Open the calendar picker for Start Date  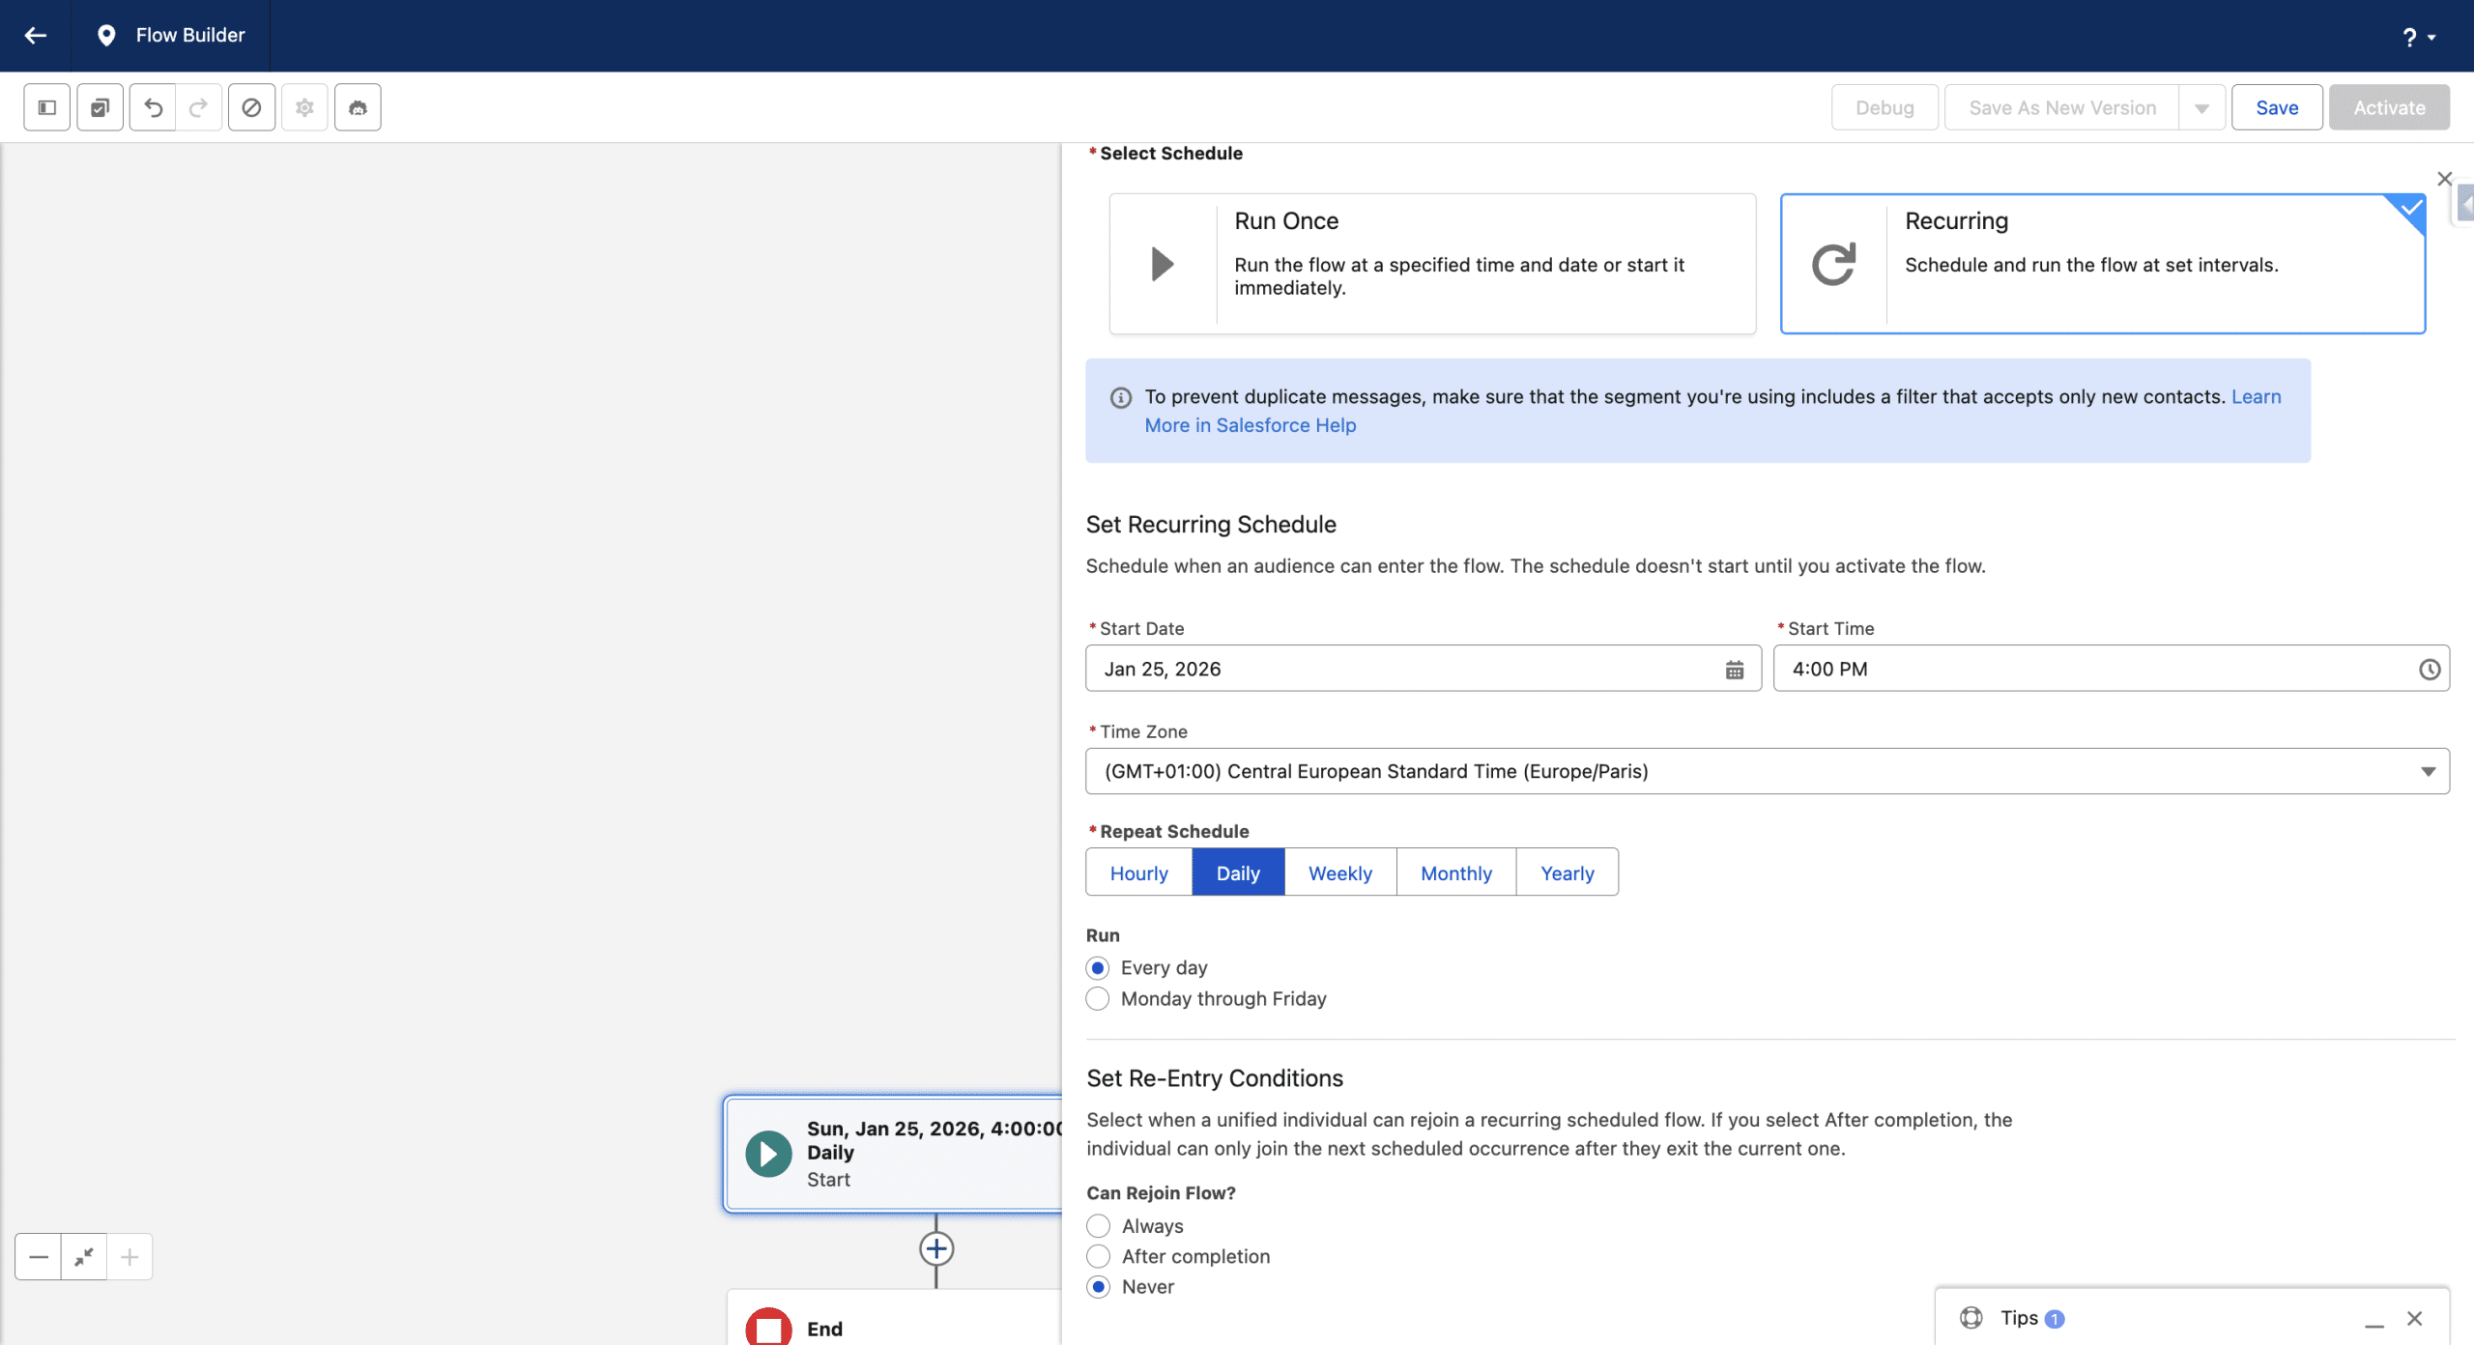1734,670
